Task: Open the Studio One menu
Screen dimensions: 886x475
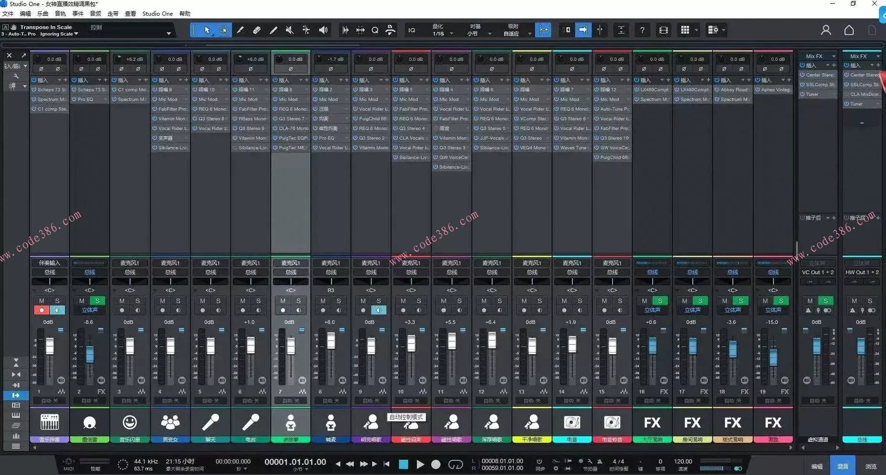Action: point(157,13)
